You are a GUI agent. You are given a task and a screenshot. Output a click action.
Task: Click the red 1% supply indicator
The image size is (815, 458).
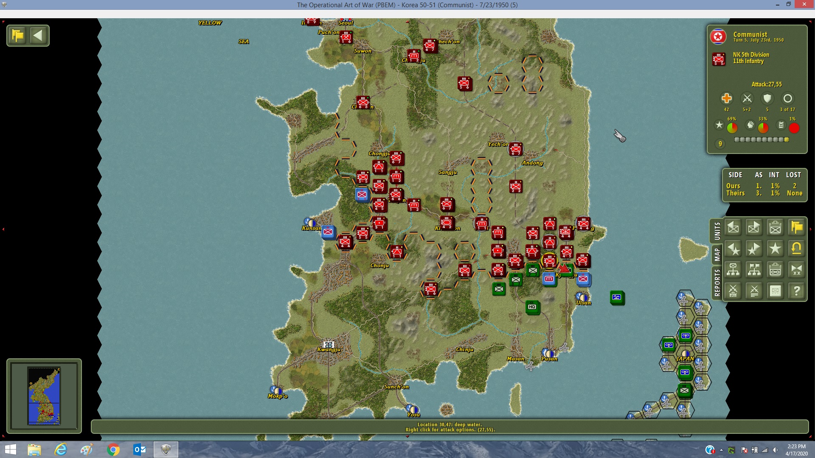(794, 128)
